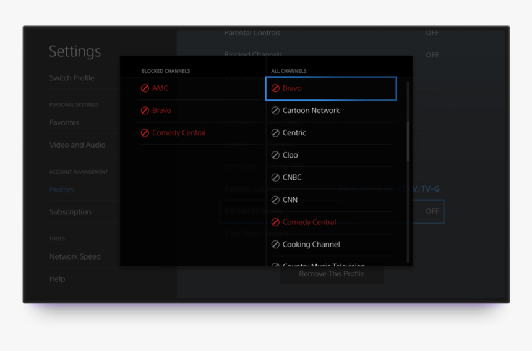Screen dimensions: 532x351
Task: Click the block icon beside AMC
Action: point(145,88)
